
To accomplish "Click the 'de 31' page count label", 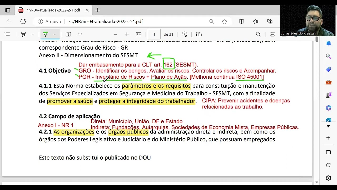I will [x=168, y=34].
